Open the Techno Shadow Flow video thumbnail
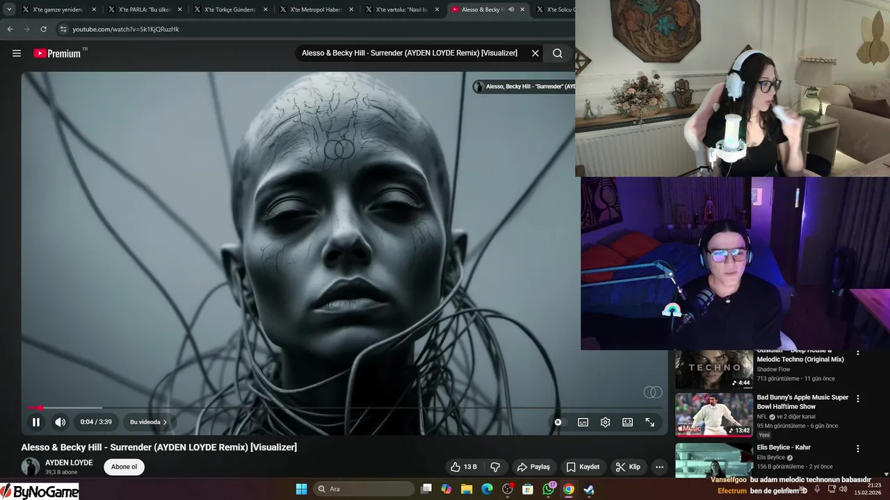Viewport: 890px width, 500px height. pos(714,369)
